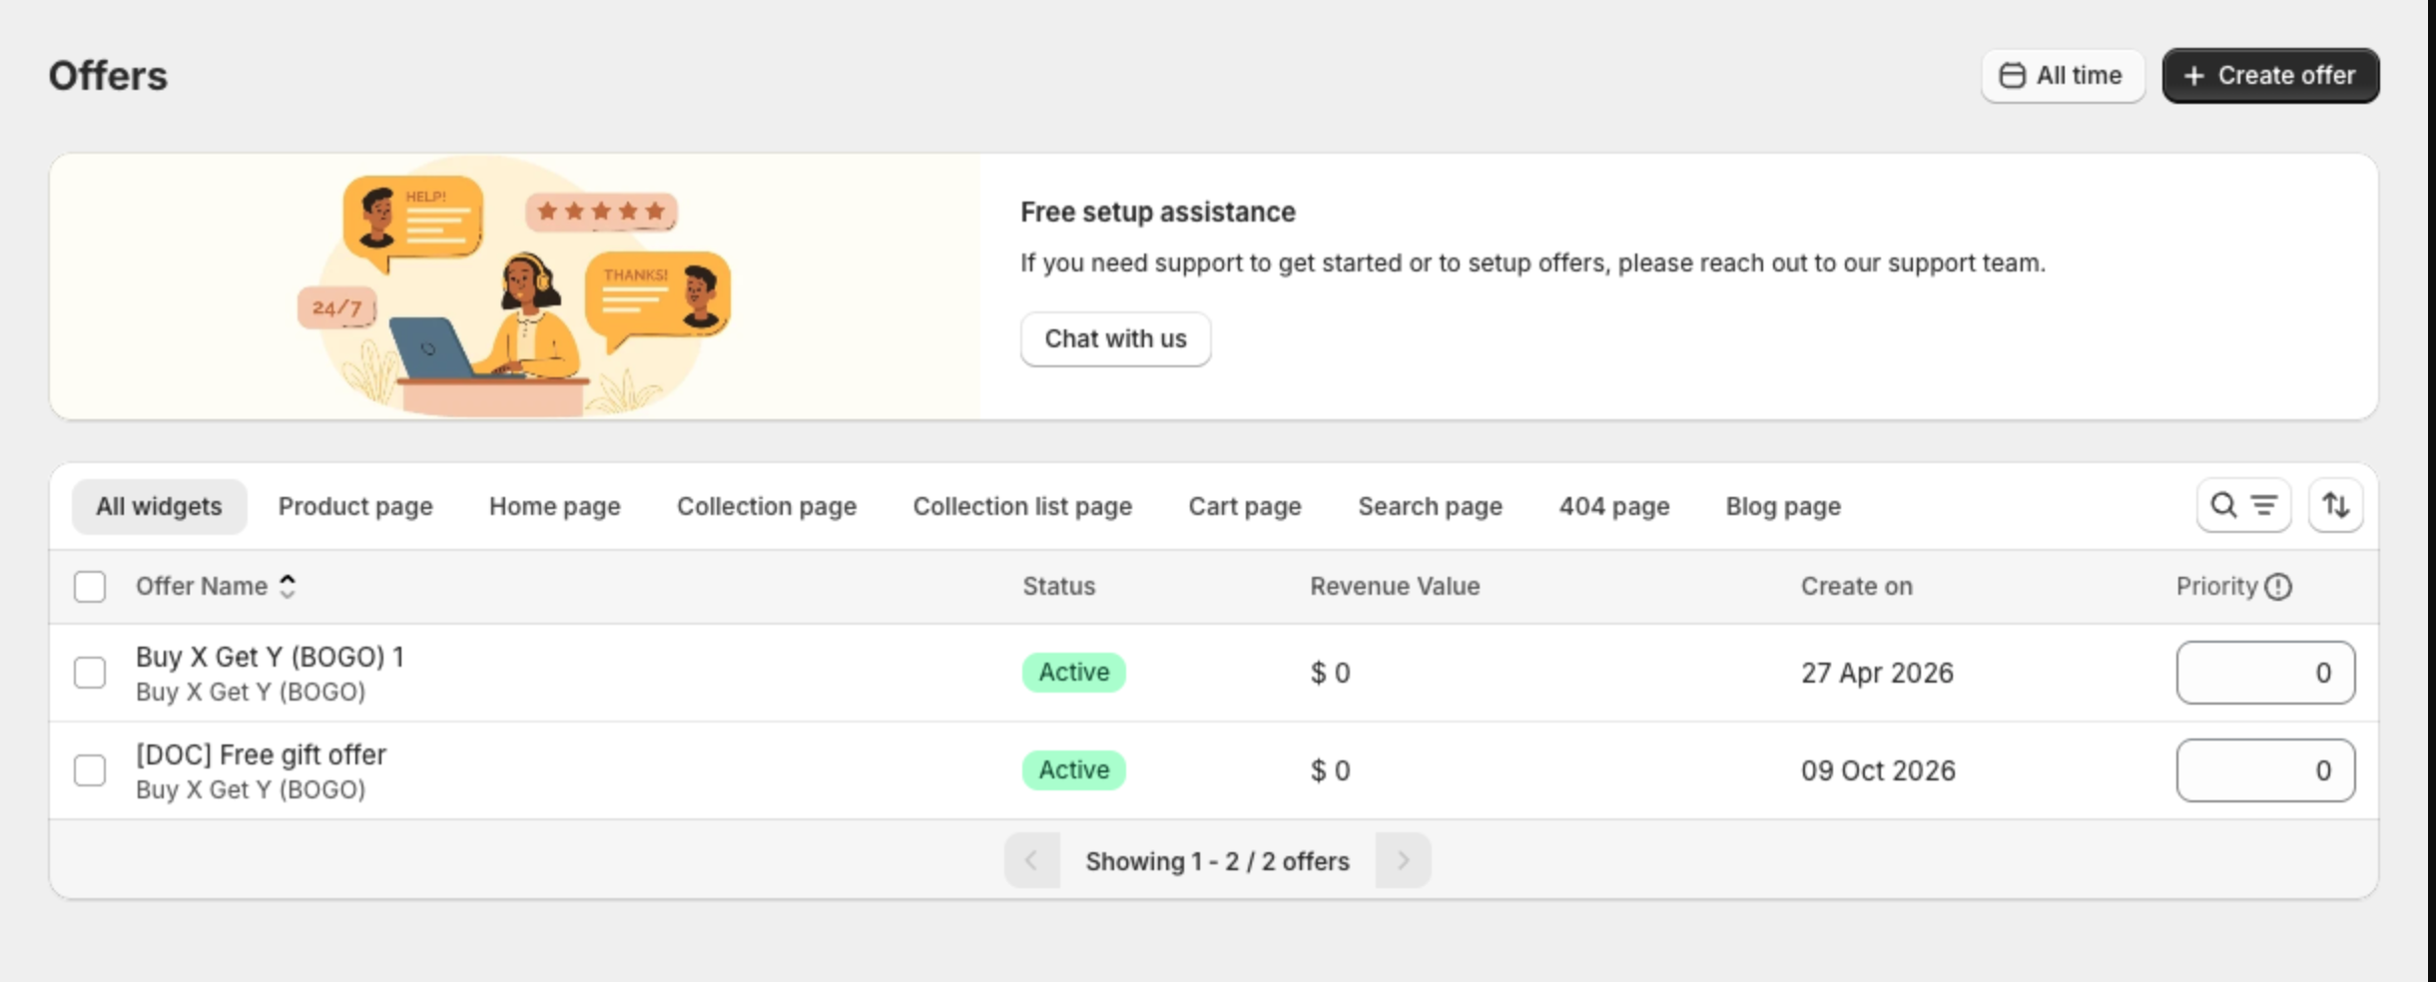Click the Active badge for [DOC] Free gift offer
2436x982 pixels.
(1073, 770)
